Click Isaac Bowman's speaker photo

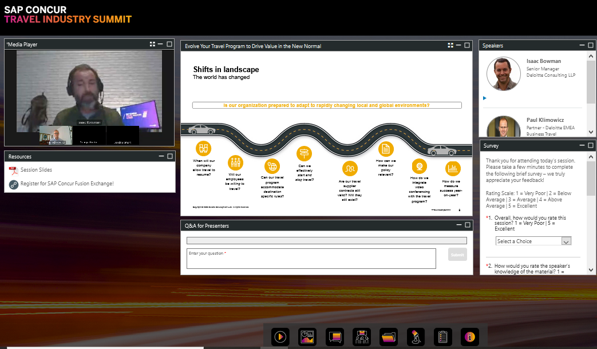[503, 74]
